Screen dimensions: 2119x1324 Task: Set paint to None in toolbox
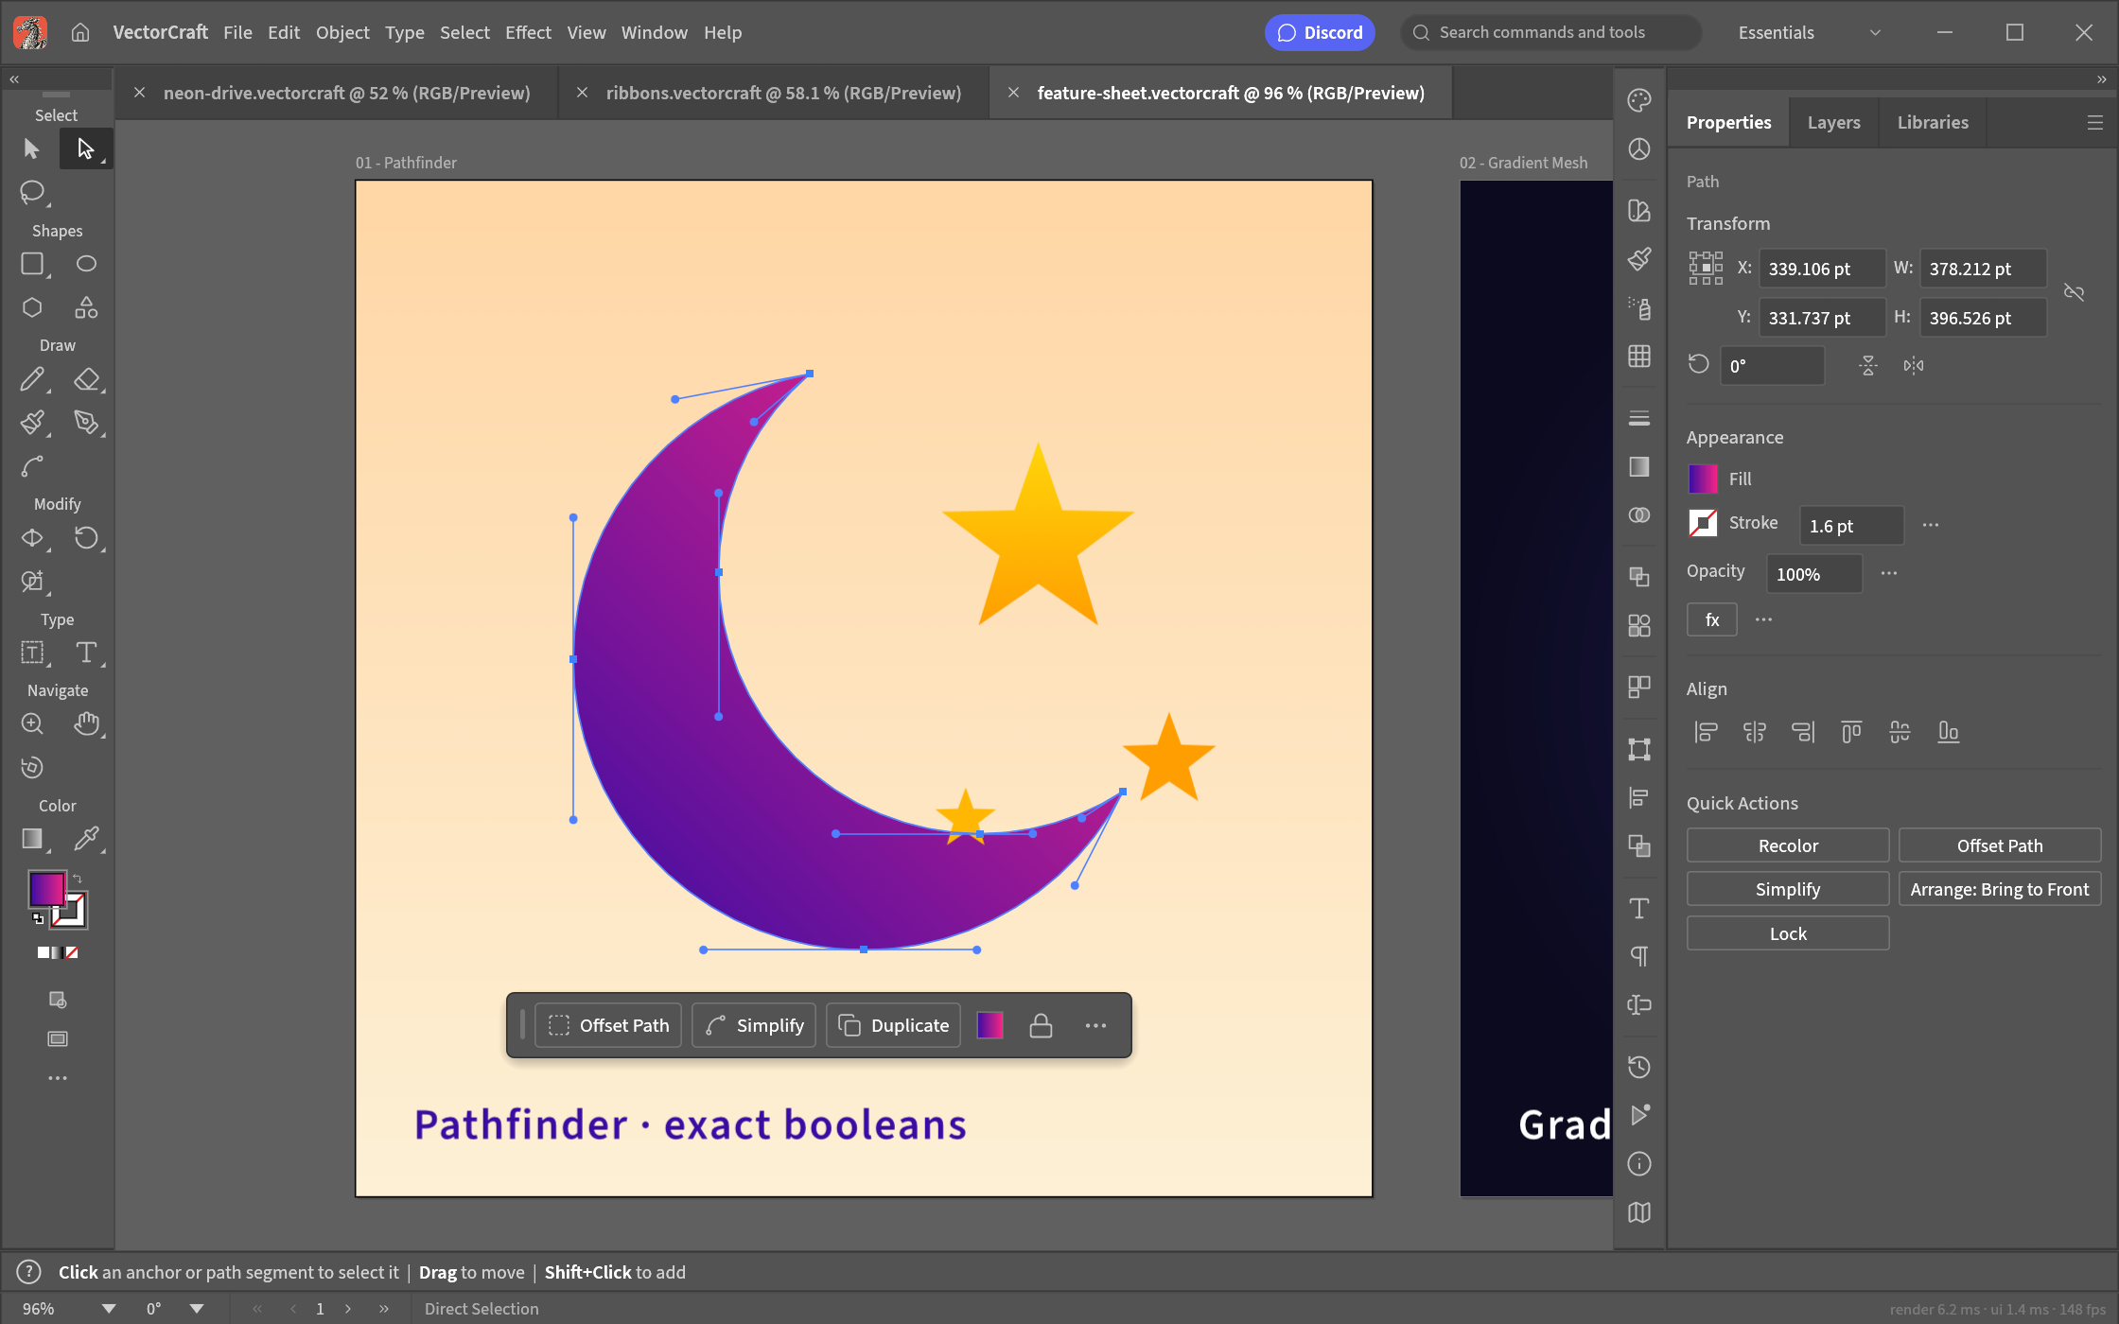pos(72,952)
